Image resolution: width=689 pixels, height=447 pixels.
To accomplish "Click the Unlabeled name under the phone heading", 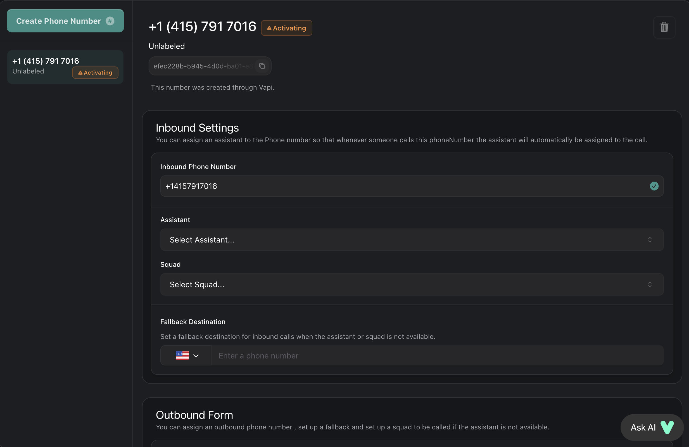I will click(x=167, y=46).
